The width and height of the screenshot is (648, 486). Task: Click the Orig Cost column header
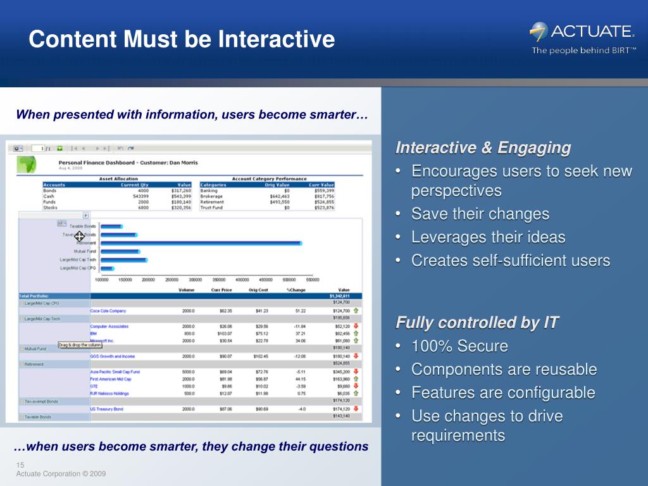(258, 290)
